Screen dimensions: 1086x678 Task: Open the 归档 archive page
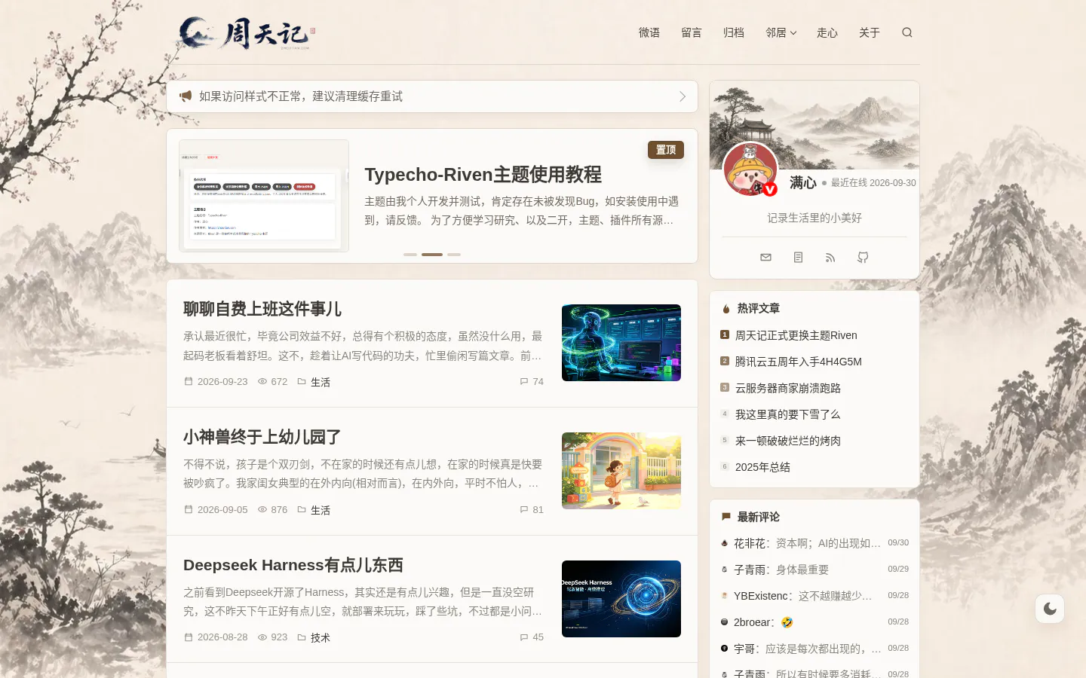(x=734, y=32)
